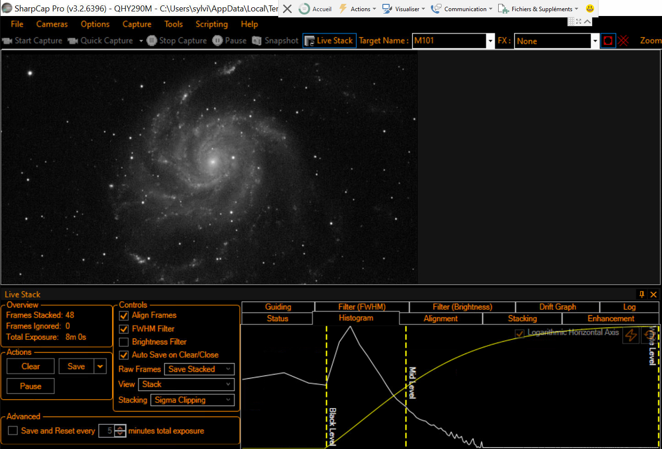Click the red reticule crosshair icon

(x=623, y=41)
